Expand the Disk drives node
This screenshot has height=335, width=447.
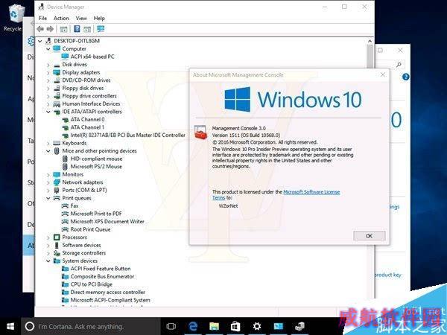[x=48, y=65]
